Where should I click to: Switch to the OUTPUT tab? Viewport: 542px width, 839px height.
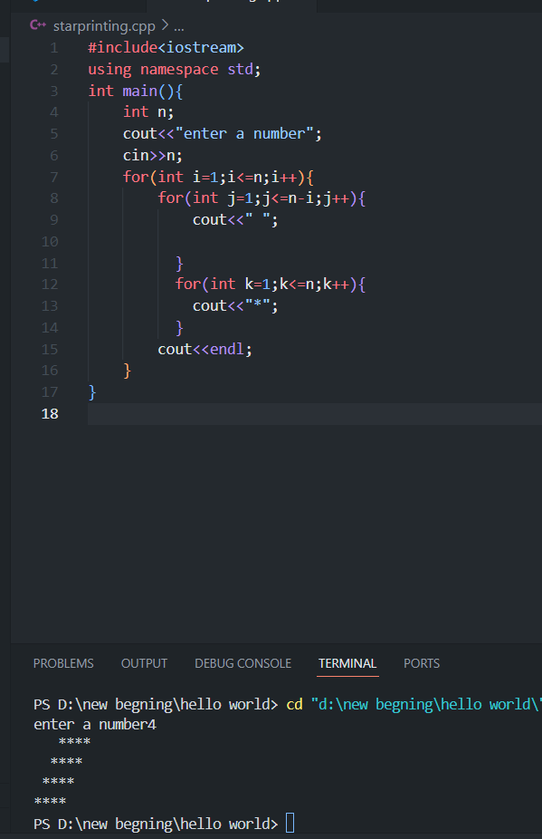144,663
